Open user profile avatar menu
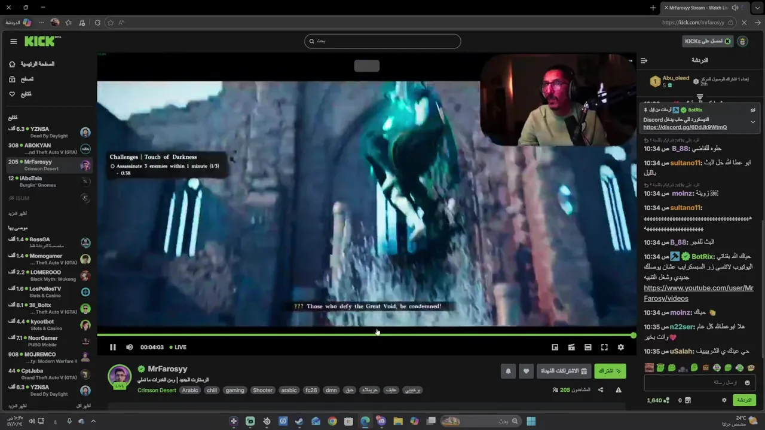 tap(743, 41)
